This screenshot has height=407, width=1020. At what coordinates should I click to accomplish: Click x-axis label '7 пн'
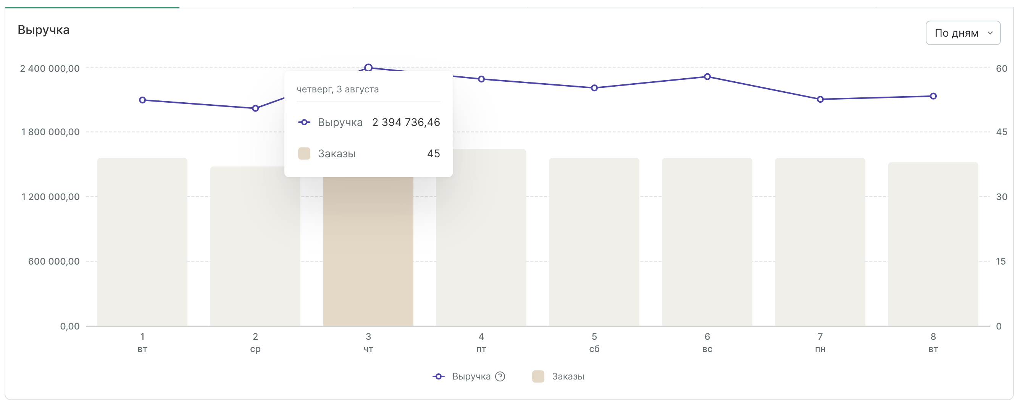tap(820, 343)
